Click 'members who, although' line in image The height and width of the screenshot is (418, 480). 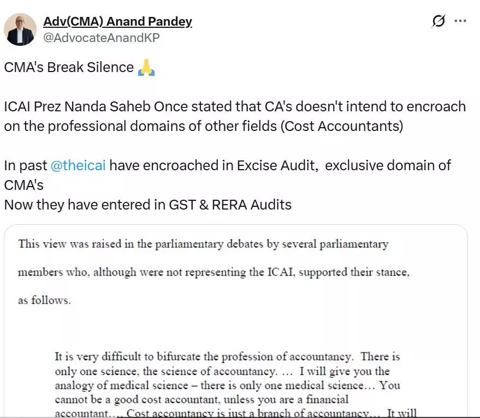tap(214, 272)
